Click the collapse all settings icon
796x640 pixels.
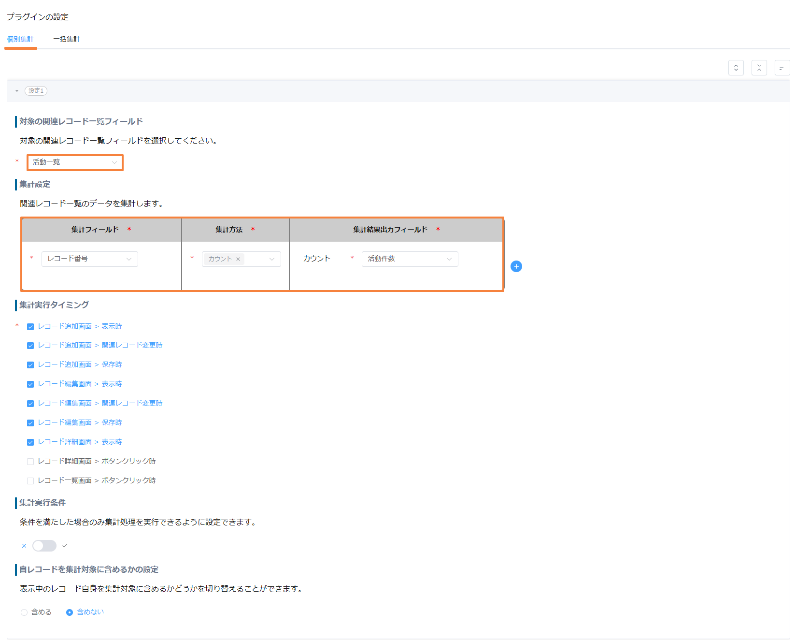pyautogui.click(x=759, y=68)
